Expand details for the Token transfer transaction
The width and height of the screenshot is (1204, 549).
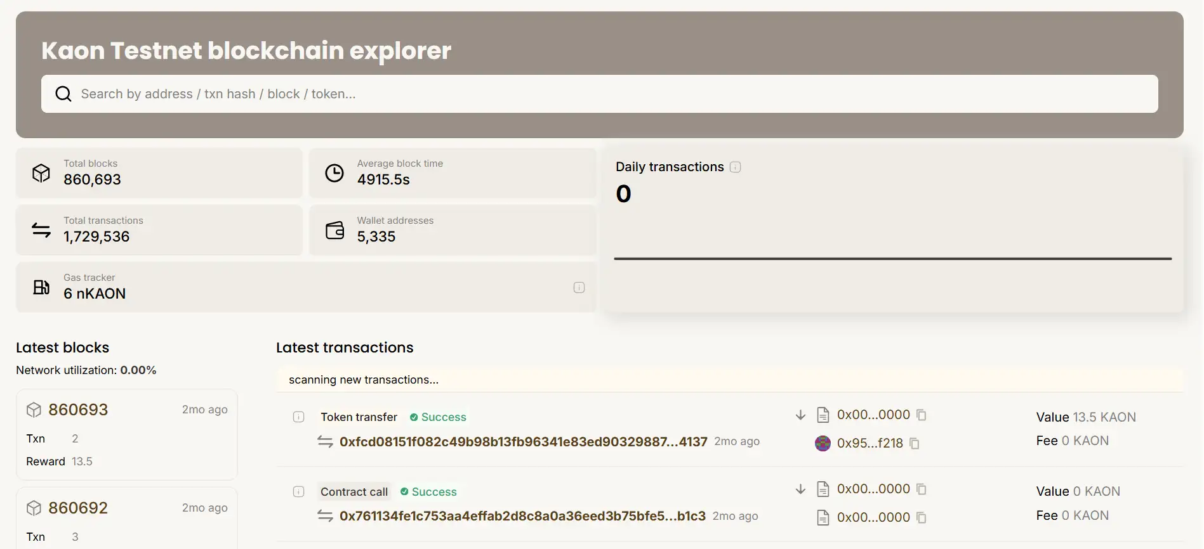pyautogui.click(x=298, y=417)
